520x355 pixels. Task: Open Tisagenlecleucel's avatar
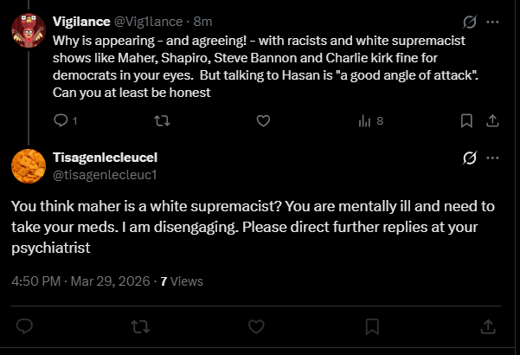pyautogui.click(x=27, y=165)
